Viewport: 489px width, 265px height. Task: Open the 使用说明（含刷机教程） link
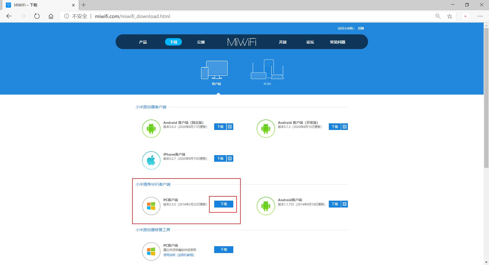(178, 255)
